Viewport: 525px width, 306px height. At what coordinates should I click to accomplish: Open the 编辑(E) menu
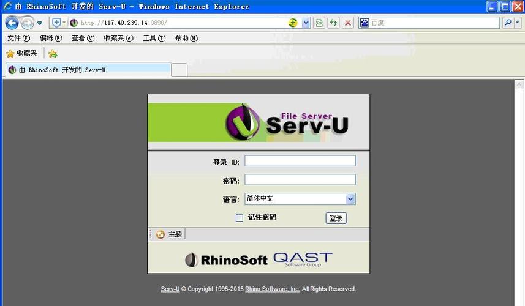(x=51, y=38)
